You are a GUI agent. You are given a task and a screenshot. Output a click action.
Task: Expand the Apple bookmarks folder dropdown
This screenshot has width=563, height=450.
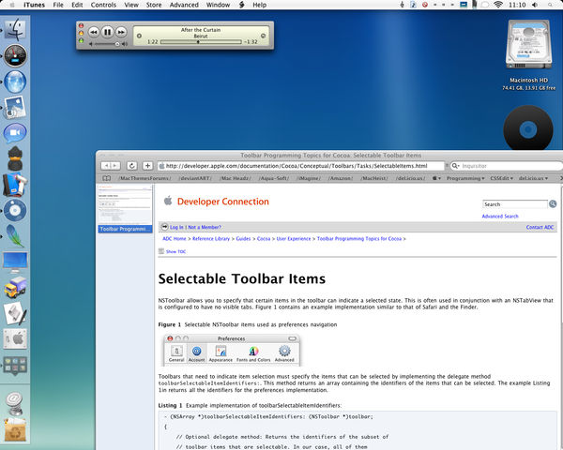pos(436,178)
